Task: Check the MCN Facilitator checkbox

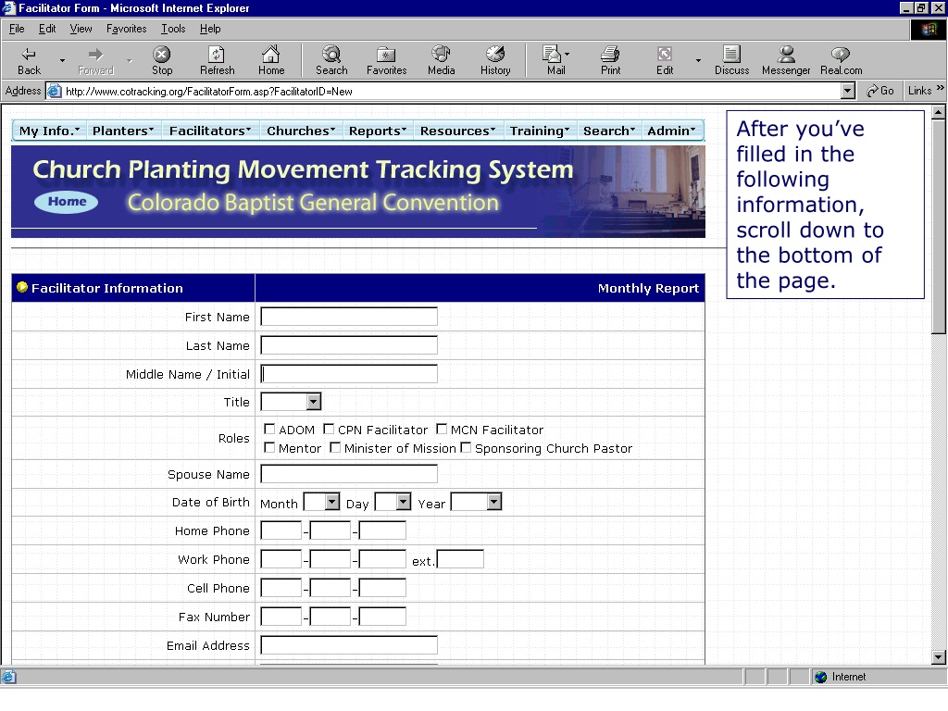Action: coord(442,429)
